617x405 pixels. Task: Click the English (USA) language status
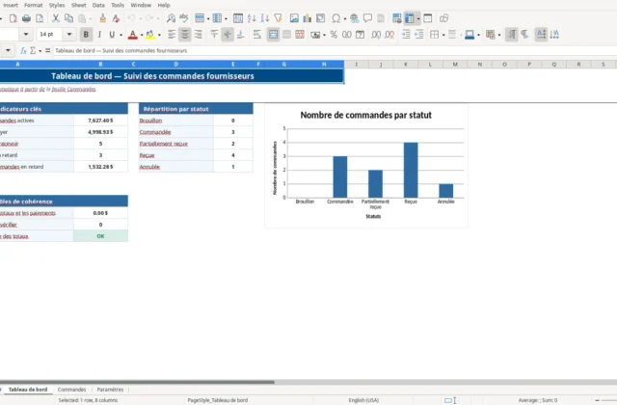363,400
